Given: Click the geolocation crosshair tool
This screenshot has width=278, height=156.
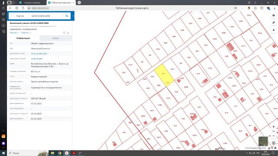Looking at the screenshot, I should point(274,30).
